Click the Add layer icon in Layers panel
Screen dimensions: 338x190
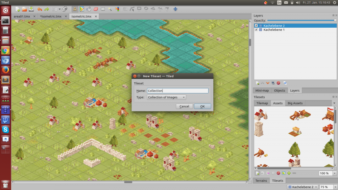(x=257, y=83)
